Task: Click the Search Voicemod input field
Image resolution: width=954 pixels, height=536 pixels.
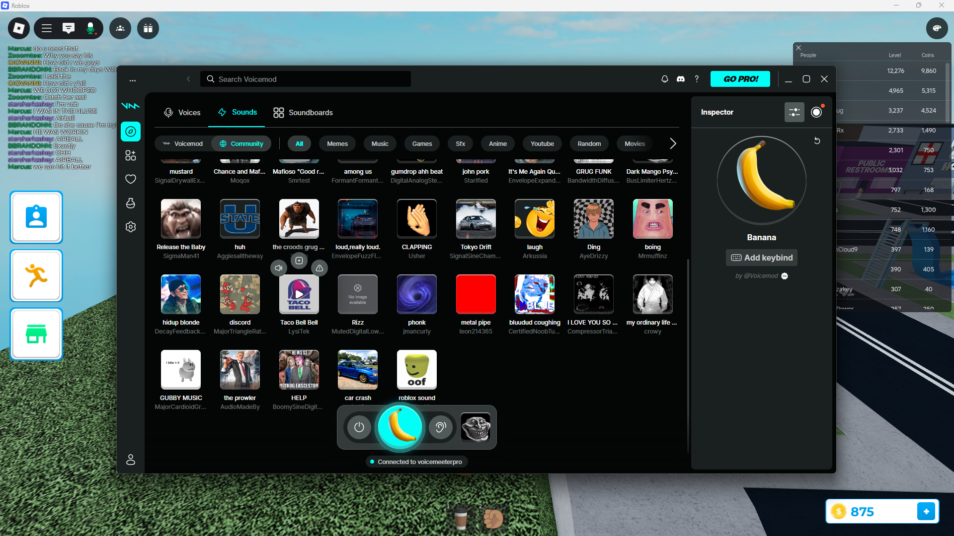Action: 306,79
